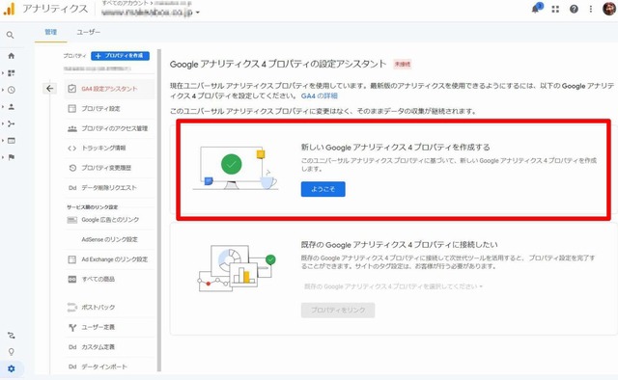Click the charts illustration for existing property

click(236, 268)
